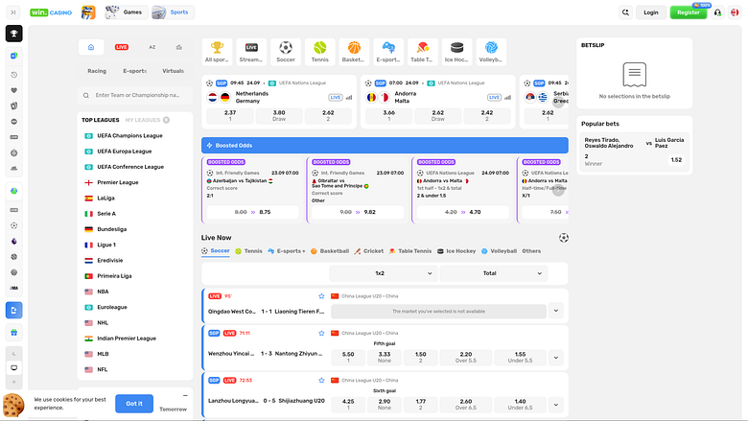Open Bundesliga from top leagues

(111, 229)
